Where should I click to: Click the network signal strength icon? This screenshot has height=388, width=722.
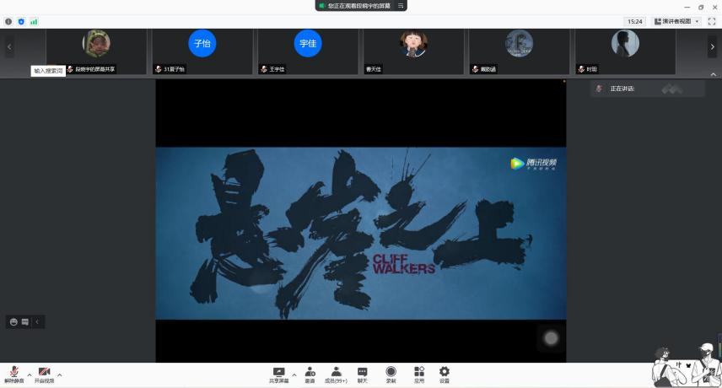click(x=34, y=21)
